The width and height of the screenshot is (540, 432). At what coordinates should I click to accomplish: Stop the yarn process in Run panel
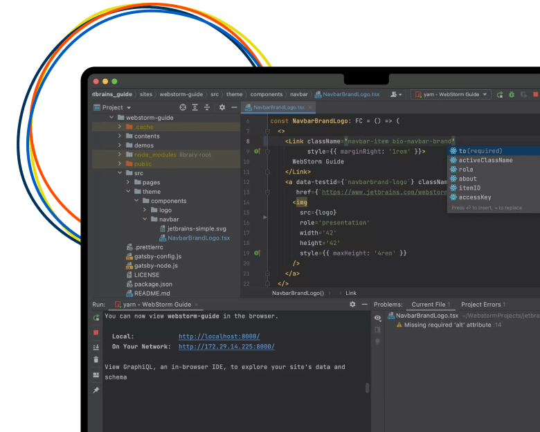tap(96, 332)
